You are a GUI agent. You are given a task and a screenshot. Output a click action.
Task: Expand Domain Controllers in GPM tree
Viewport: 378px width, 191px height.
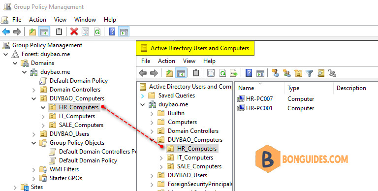[x=34, y=90]
